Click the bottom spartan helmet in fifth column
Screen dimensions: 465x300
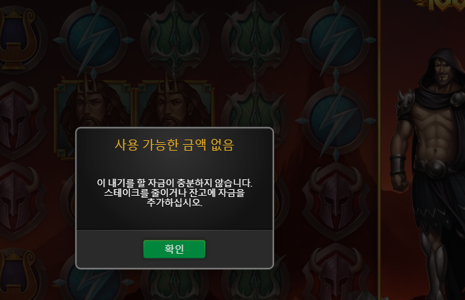pyautogui.click(x=336, y=274)
